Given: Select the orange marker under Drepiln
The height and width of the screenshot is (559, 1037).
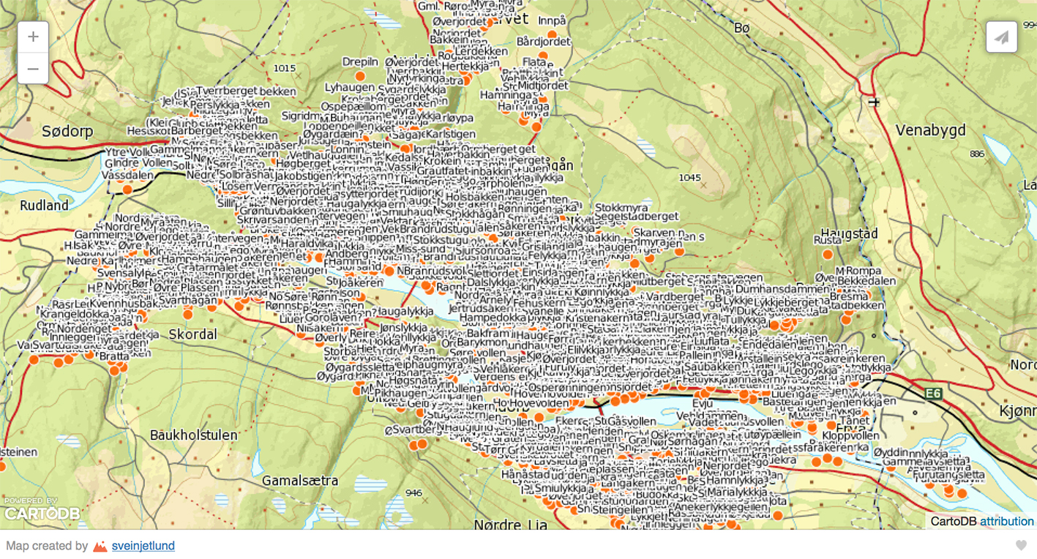Looking at the screenshot, I should pyautogui.click(x=360, y=76).
